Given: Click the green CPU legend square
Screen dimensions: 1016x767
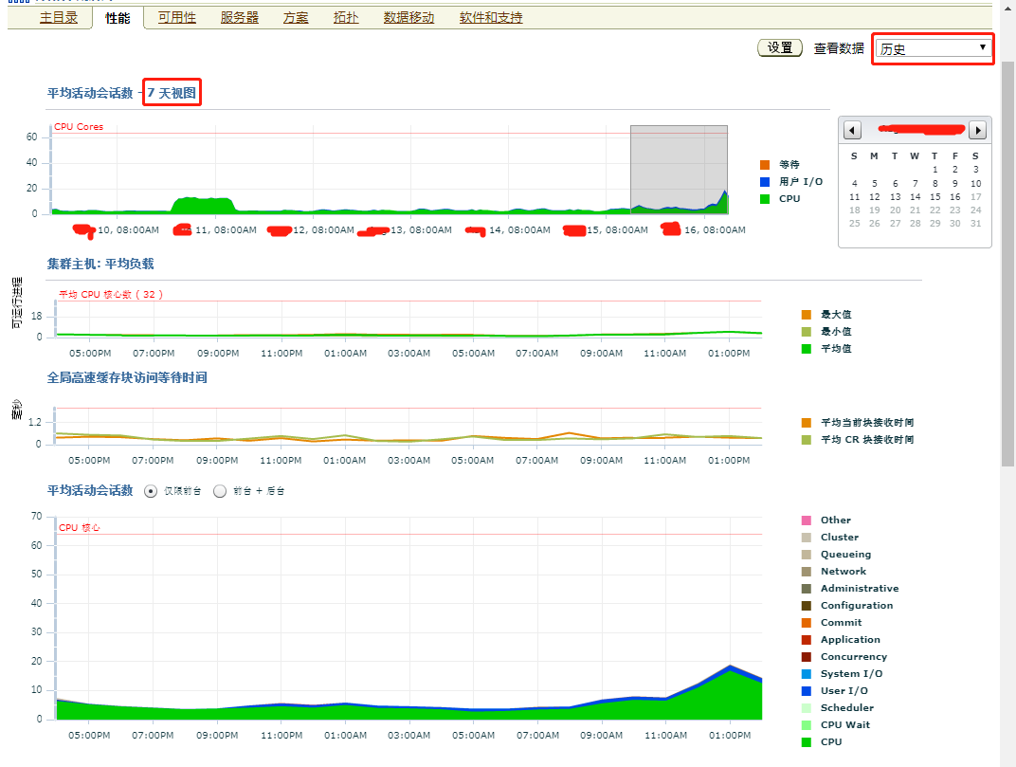Looking at the screenshot, I should (766, 198).
